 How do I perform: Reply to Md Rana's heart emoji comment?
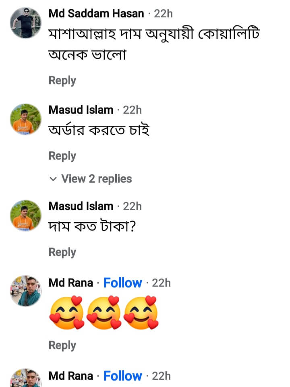pyautogui.click(x=62, y=345)
